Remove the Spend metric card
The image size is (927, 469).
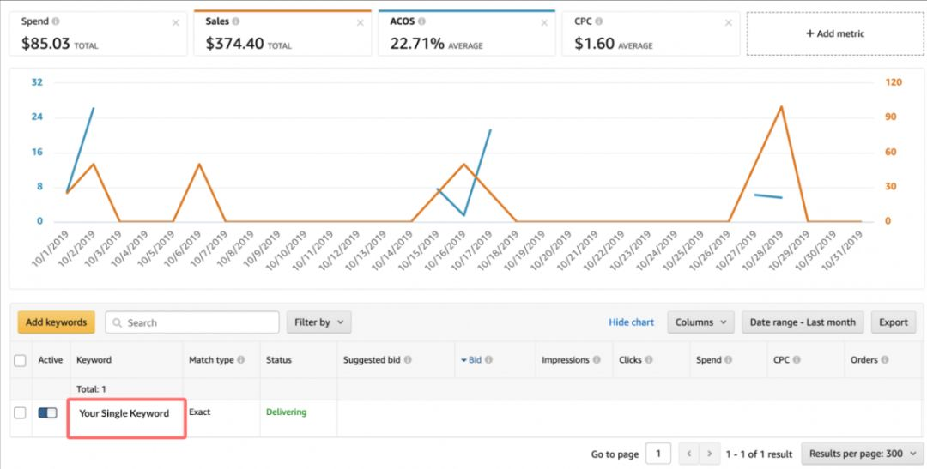176,23
